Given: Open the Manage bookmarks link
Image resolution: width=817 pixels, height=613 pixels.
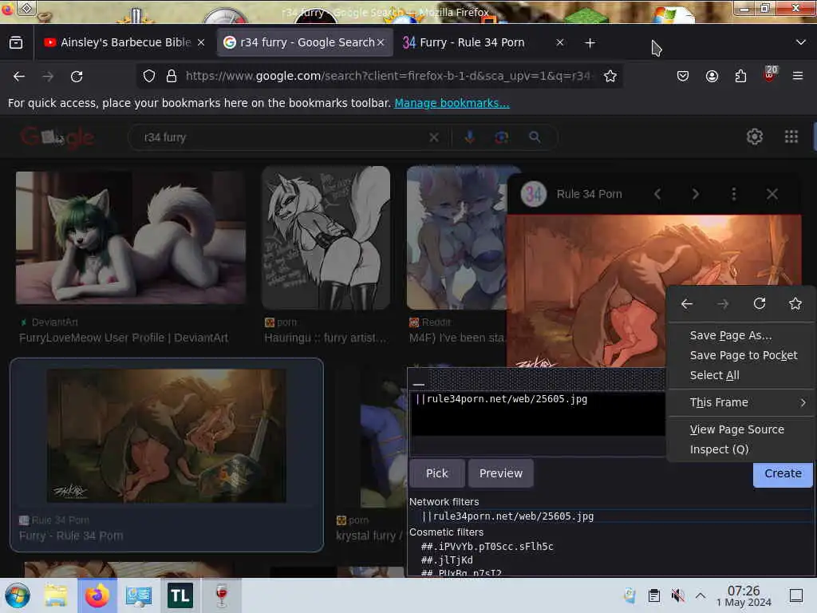Looking at the screenshot, I should (452, 103).
